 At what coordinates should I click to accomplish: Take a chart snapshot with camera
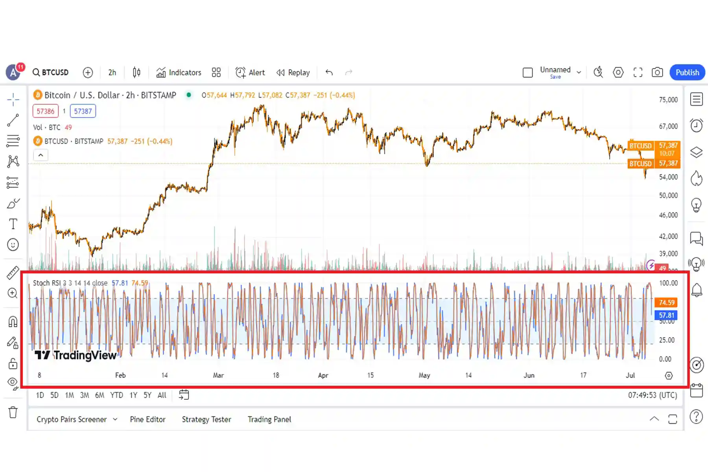click(657, 72)
